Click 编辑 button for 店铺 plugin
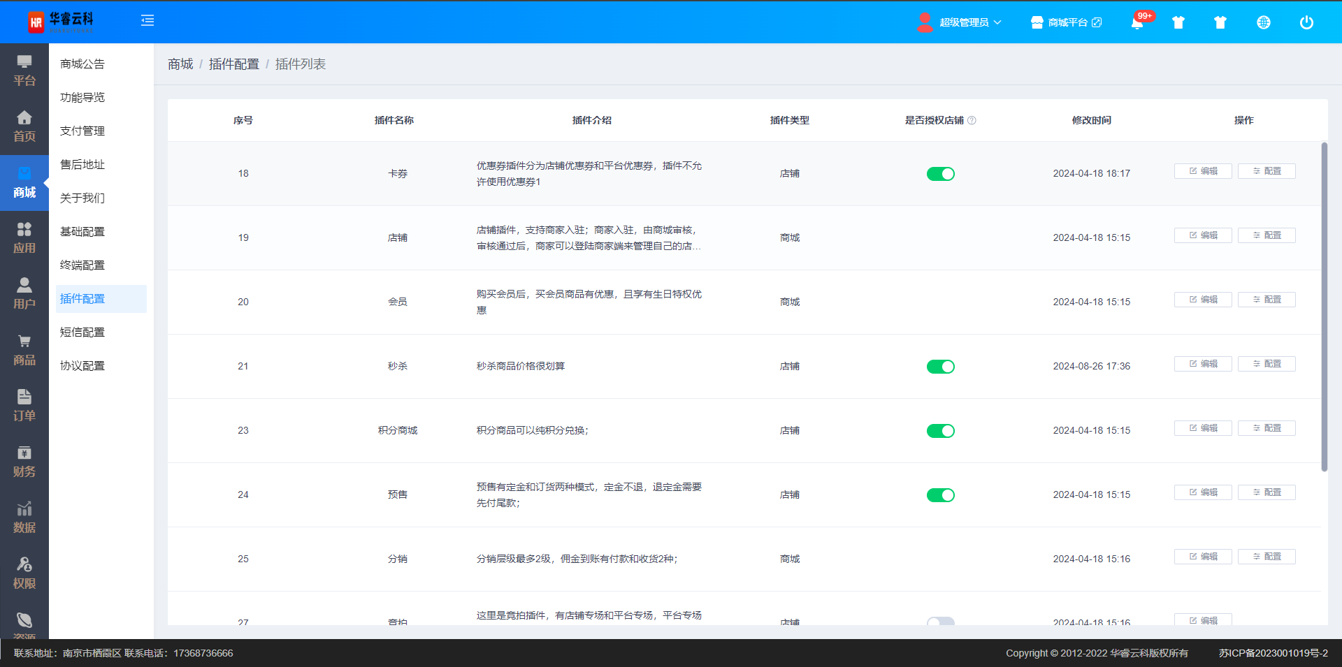The image size is (1342, 667). point(1203,235)
